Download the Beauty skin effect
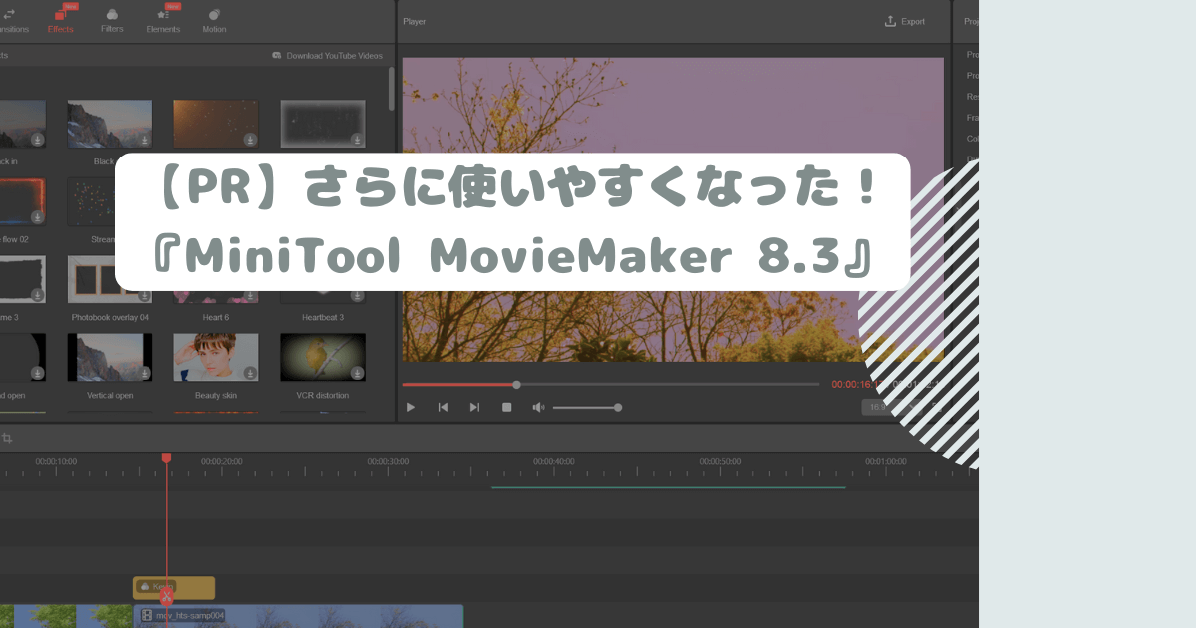This screenshot has width=1196, height=628. (250, 373)
